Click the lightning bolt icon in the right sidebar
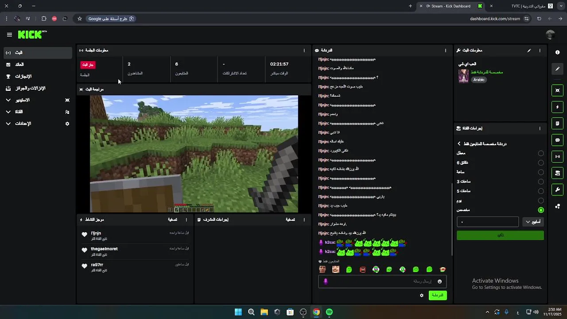 pos(557,107)
